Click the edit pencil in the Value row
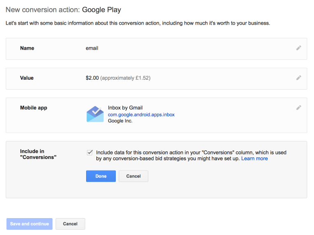This screenshot has width=314, height=235. click(x=298, y=78)
